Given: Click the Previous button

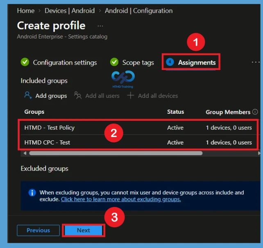Looking at the screenshot, I should tap(38, 230).
